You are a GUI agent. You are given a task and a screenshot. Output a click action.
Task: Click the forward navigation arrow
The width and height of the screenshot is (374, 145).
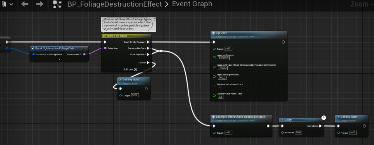click(40, 4)
